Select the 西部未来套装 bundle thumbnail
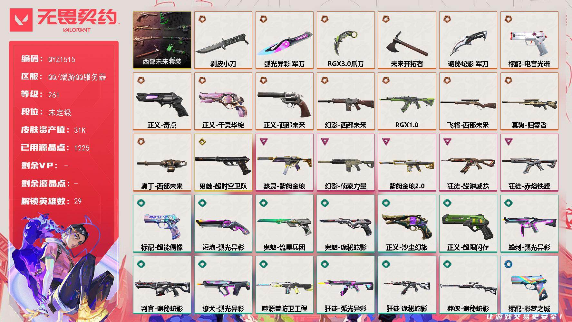 pos(162,40)
